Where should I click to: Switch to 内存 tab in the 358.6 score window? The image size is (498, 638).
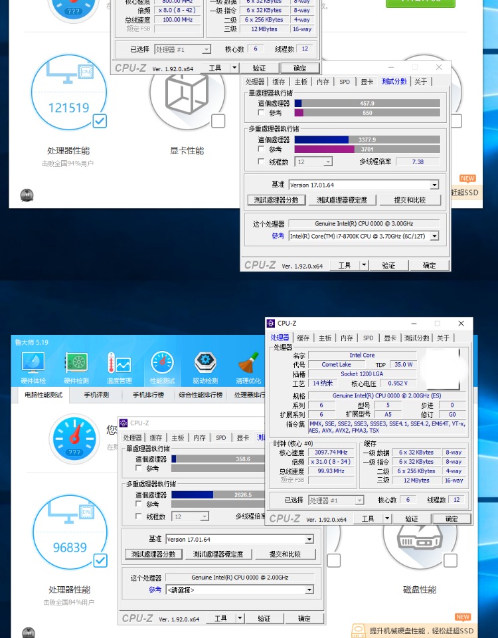pyautogui.click(x=200, y=438)
